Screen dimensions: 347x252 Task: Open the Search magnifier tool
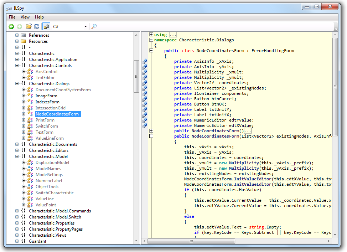(x=94, y=26)
